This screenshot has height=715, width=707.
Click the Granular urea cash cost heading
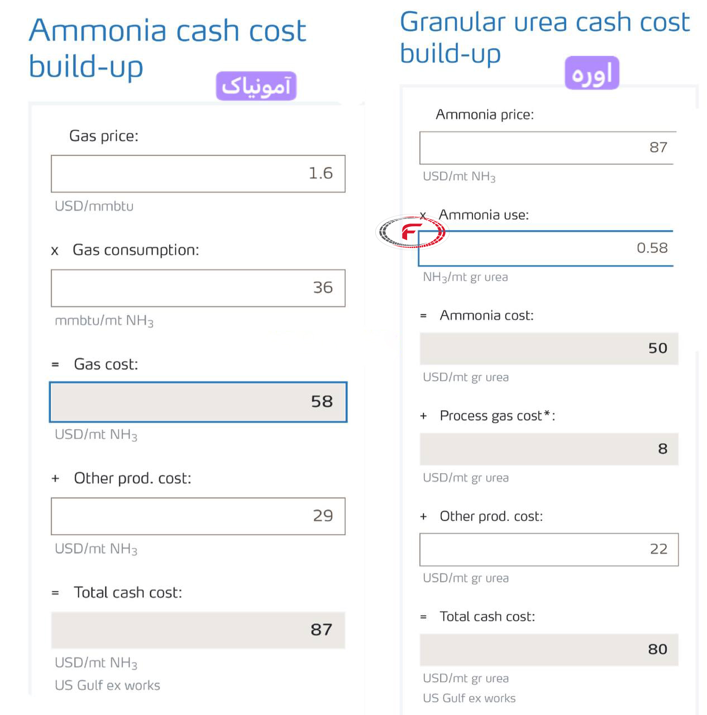coord(545,38)
